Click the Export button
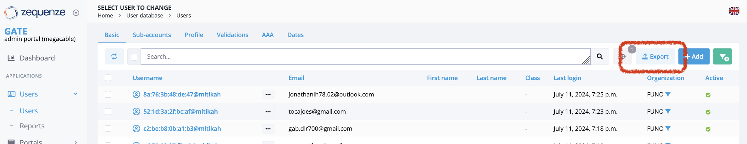747x144 pixels. (x=655, y=57)
